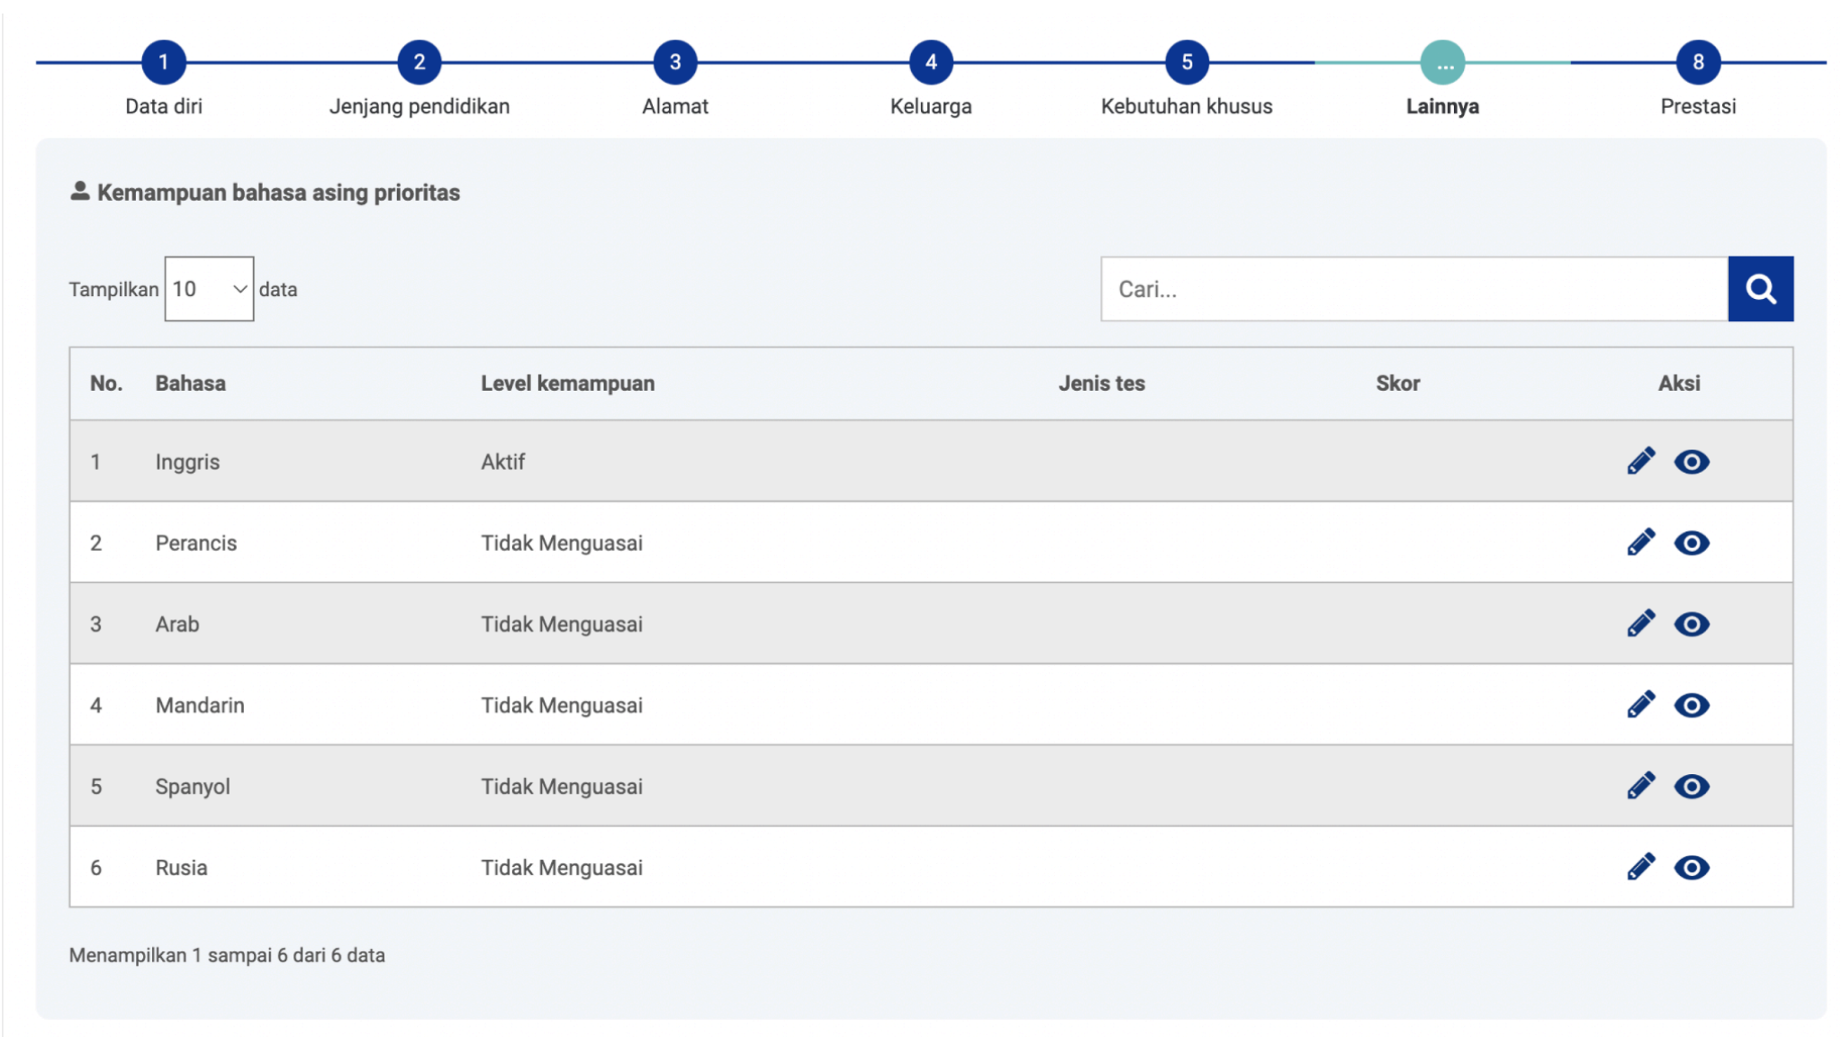The height and width of the screenshot is (1037, 1842).
Task: Edit the Mandarin row with the pencil
Action: pyautogui.click(x=1640, y=704)
